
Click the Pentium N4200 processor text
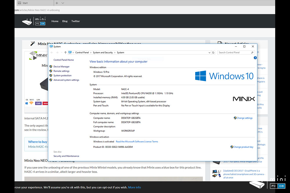point(147,93)
